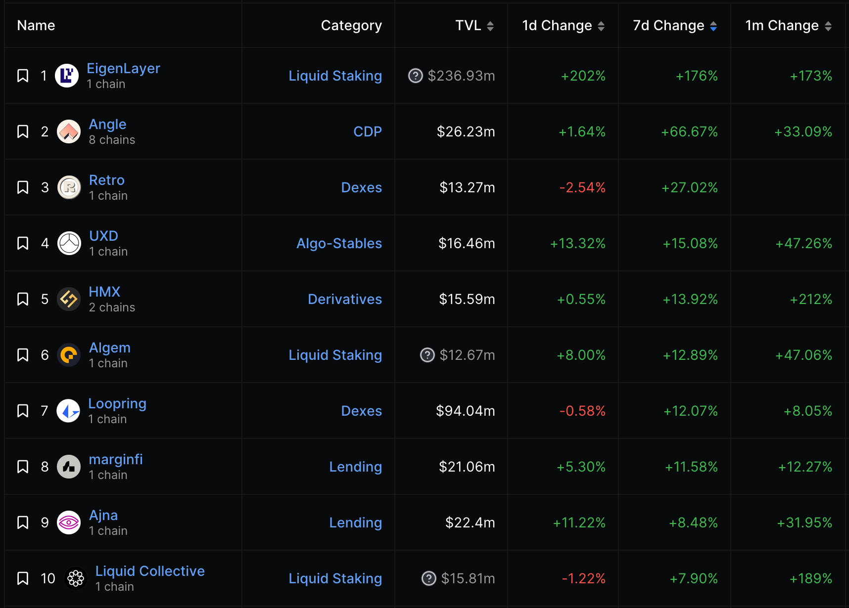The width and height of the screenshot is (849, 608).
Task: Open the Angle protocol link
Action: (x=107, y=124)
